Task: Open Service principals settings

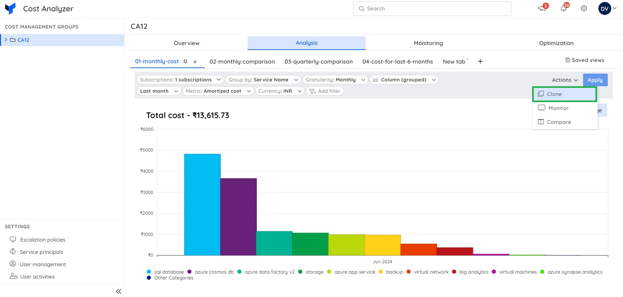Action: [42, 252]
